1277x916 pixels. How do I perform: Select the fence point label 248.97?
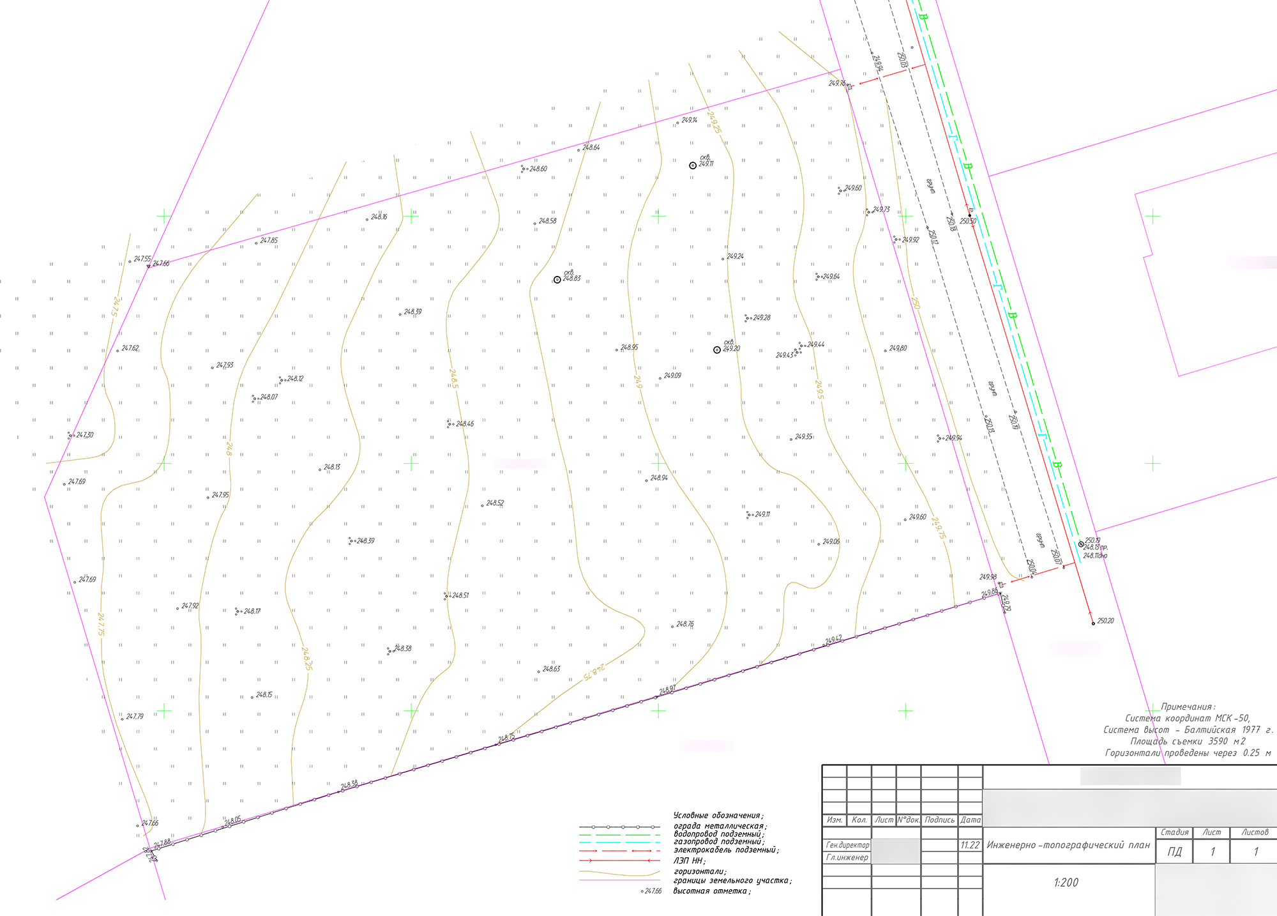667,691
